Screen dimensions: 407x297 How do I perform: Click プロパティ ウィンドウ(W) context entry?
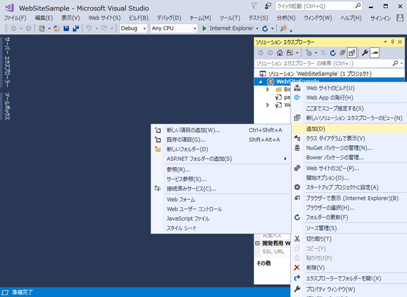[349, 289]
